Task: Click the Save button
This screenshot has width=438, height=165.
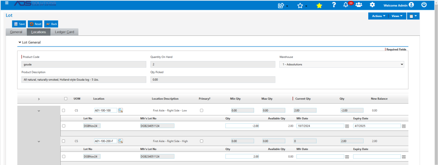Action: pos(19,24)
